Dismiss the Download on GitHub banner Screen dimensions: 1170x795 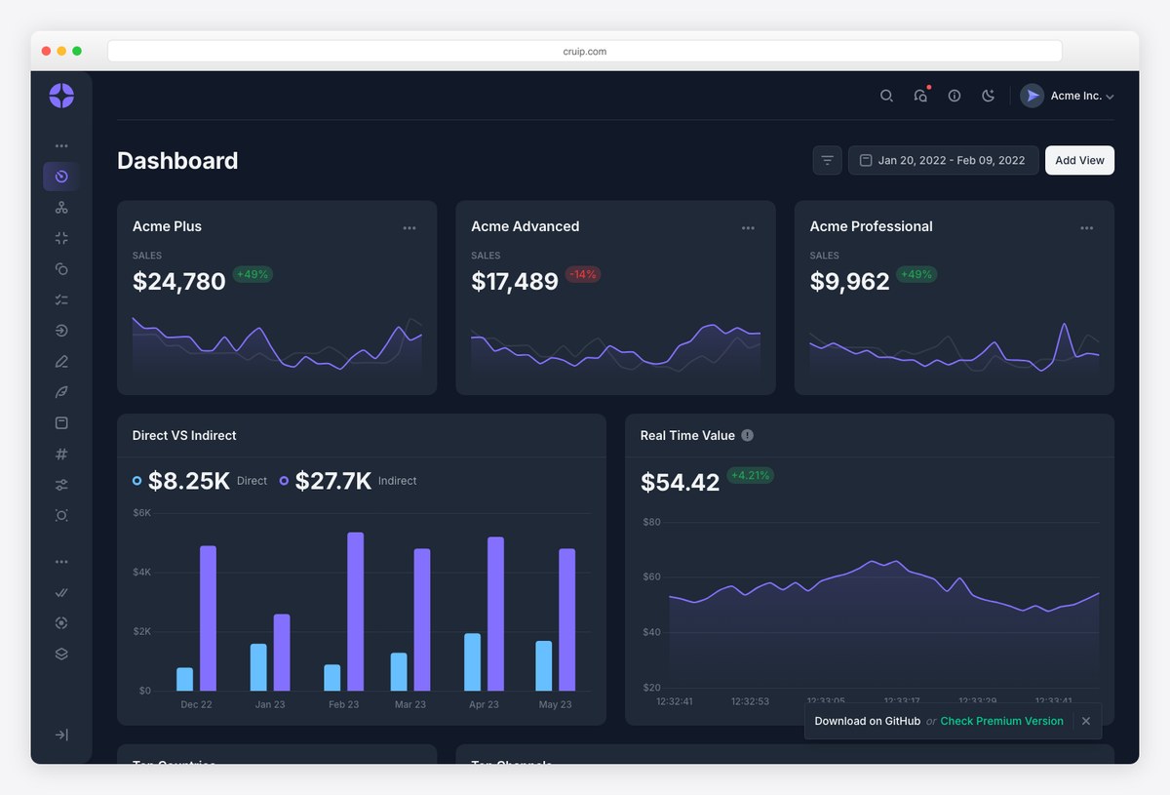coord(1086,721)
